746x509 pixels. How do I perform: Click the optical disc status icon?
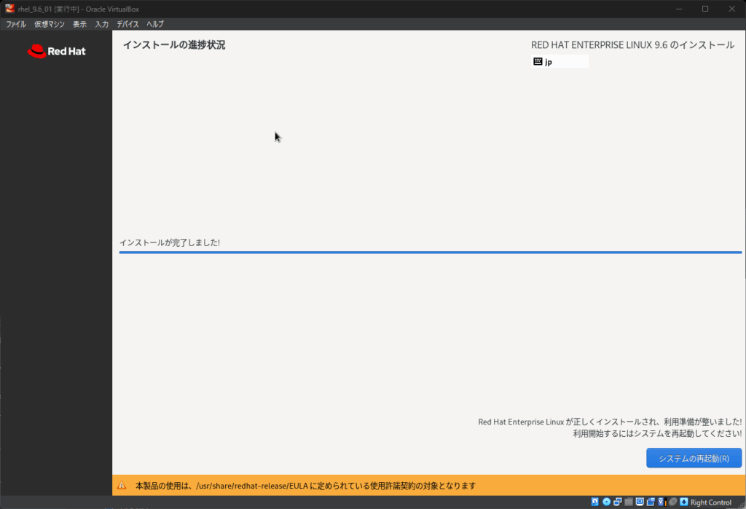607,502
